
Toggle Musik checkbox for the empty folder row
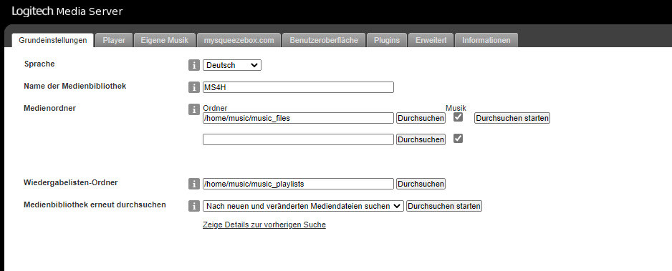(458, 139)
